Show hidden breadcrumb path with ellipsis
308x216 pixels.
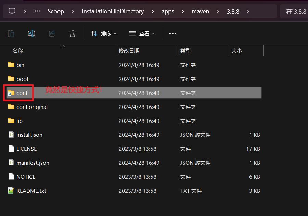point(37,11)
